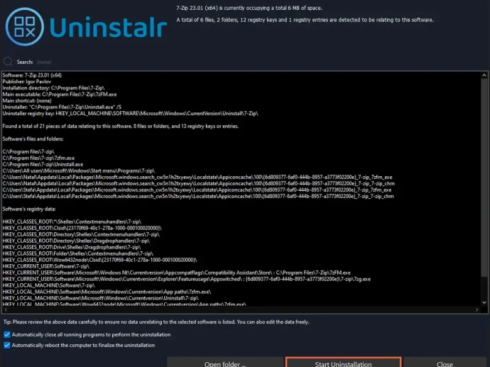Click the 'Publisher: Igor Pavlov' line
Image resolution: width=490 pixels, height=367 pixels.
(x=27, y=81)
